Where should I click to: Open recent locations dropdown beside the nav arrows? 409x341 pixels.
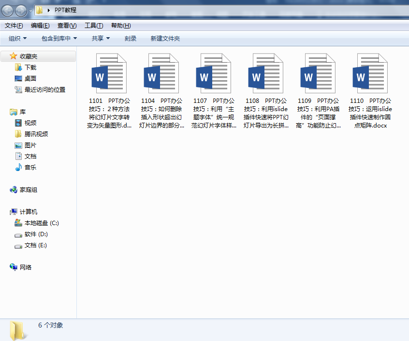[x=30, y=11]
